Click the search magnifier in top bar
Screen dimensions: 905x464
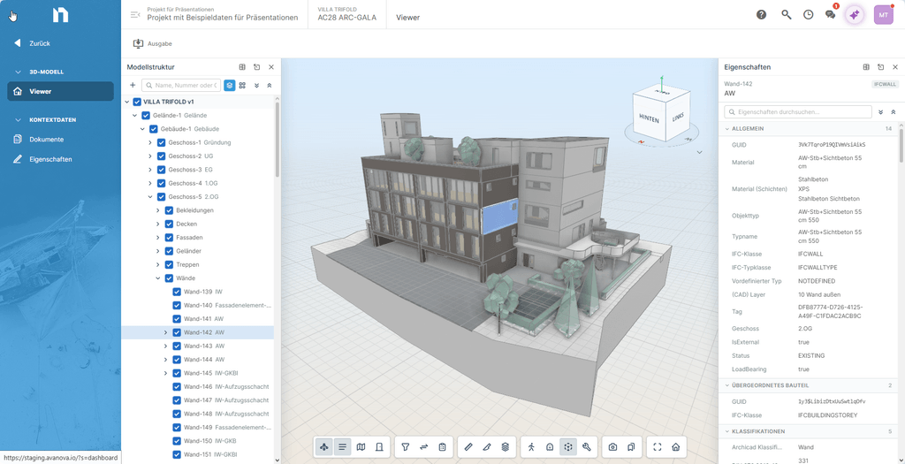[786, 15]
